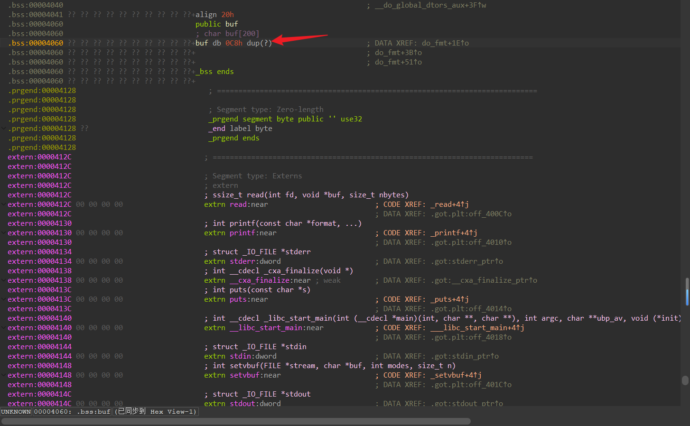Grab the vertical scrollbar thumb on the right
The width and height of the screenshot is (690, 426).
click(687, 291)
